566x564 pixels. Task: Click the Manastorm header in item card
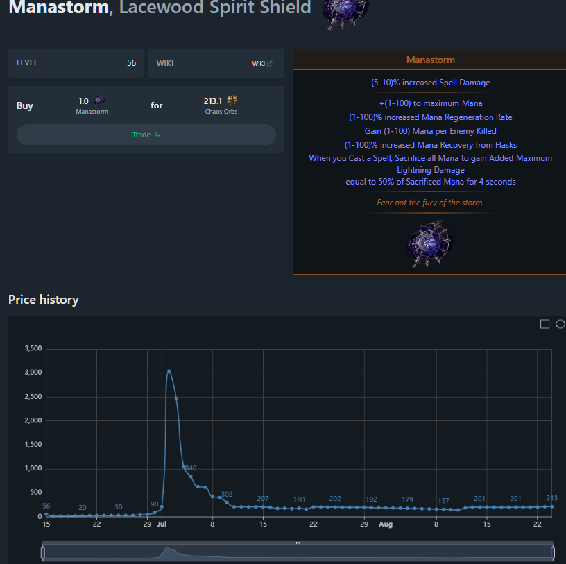[x=430, y=60]
